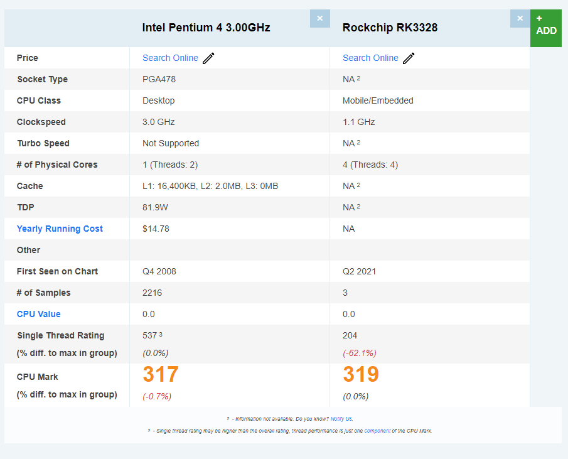
Task: Edit price pencil icon for Intel Pentium 4
Action: (x=208, y=58)
